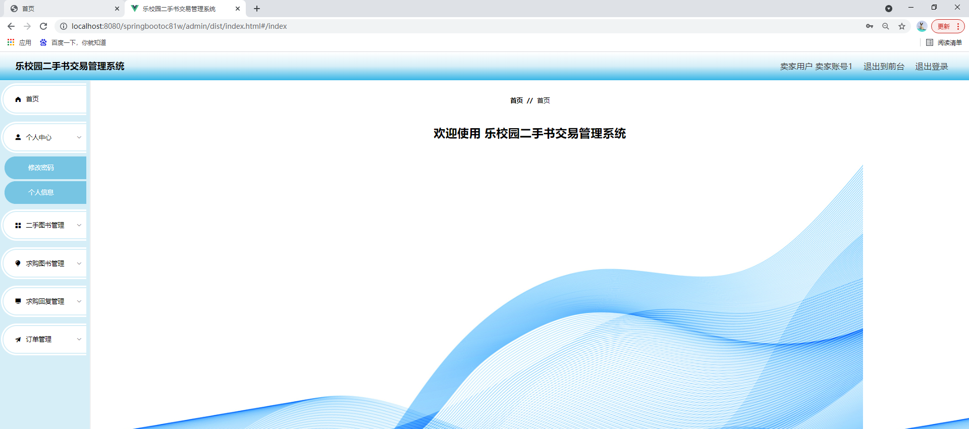Image resolution: width=969 pixels, height=429 pixels.
Task: Reload the current page
Action: pyautogui.click(x=43, y=26)
